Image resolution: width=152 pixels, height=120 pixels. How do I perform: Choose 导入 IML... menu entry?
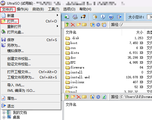31,85
